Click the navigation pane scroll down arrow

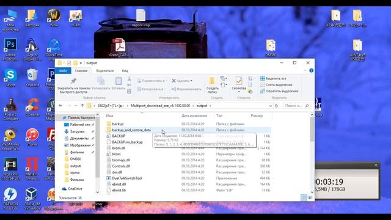click(x=98, y=193)
